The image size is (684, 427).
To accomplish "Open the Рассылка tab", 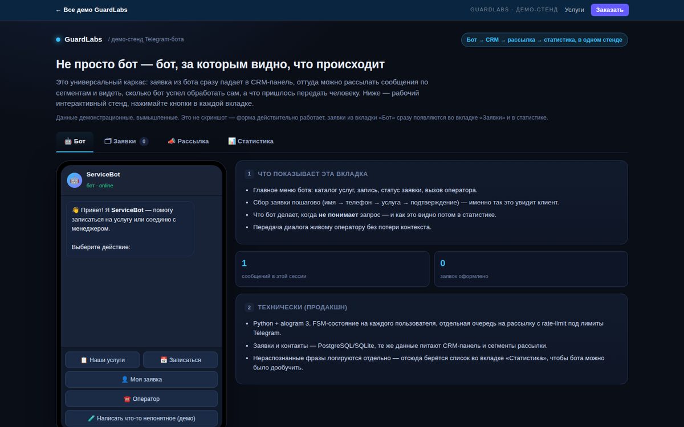I will point(188,141).
